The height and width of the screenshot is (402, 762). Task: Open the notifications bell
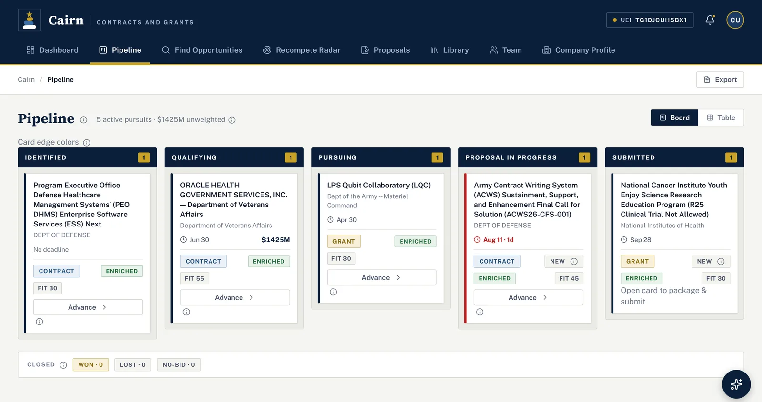point(710,20)
